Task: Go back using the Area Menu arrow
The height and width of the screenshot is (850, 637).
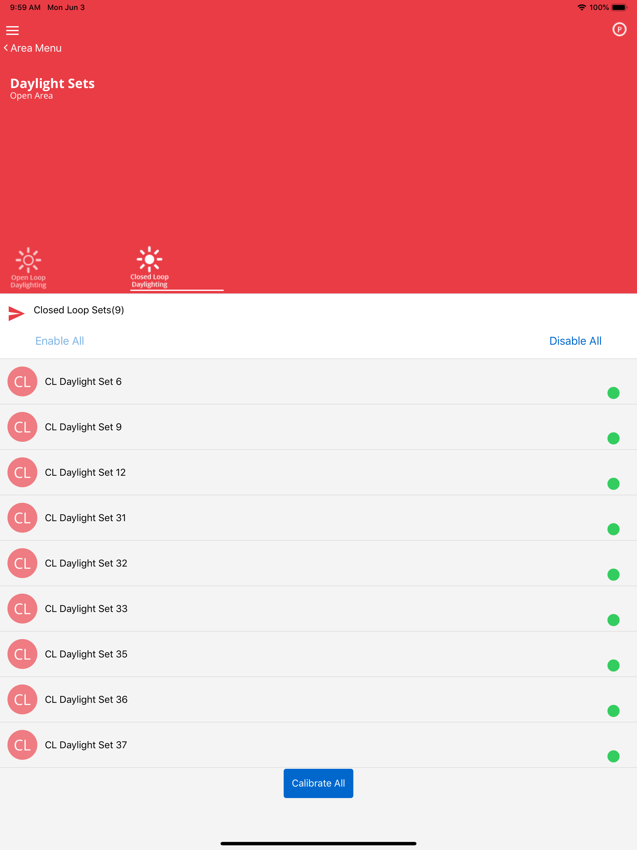Action: [x=33, y=48]
